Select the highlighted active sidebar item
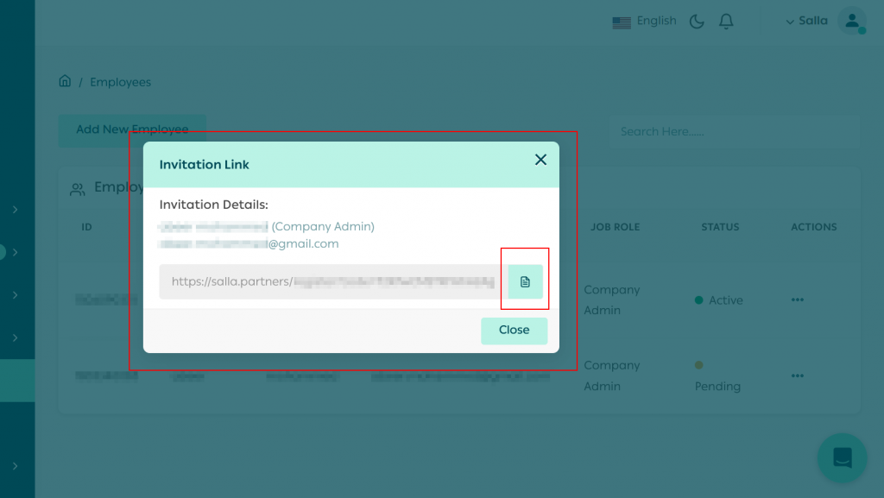 tap(17, 381)
